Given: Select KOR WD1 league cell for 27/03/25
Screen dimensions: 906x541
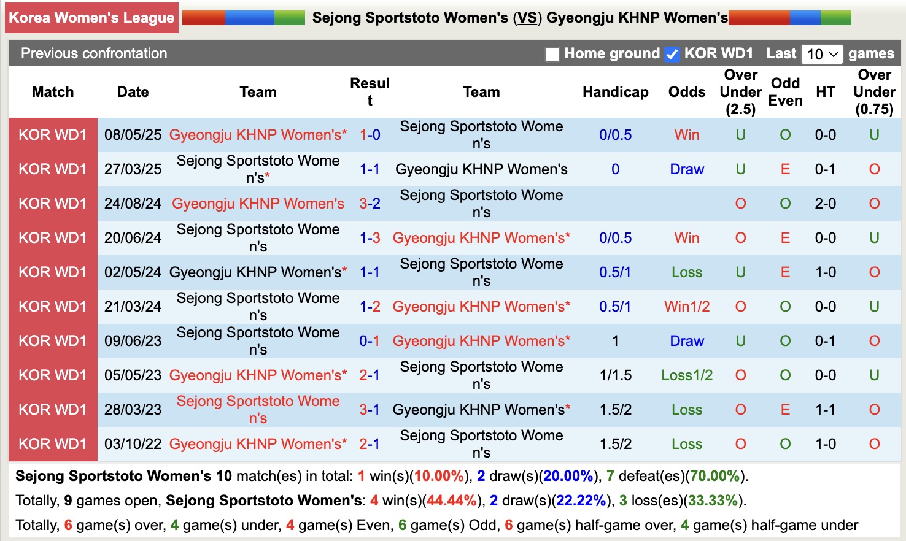Looking at the screenshot, I should pyautogui.click(x=53, y=169).
